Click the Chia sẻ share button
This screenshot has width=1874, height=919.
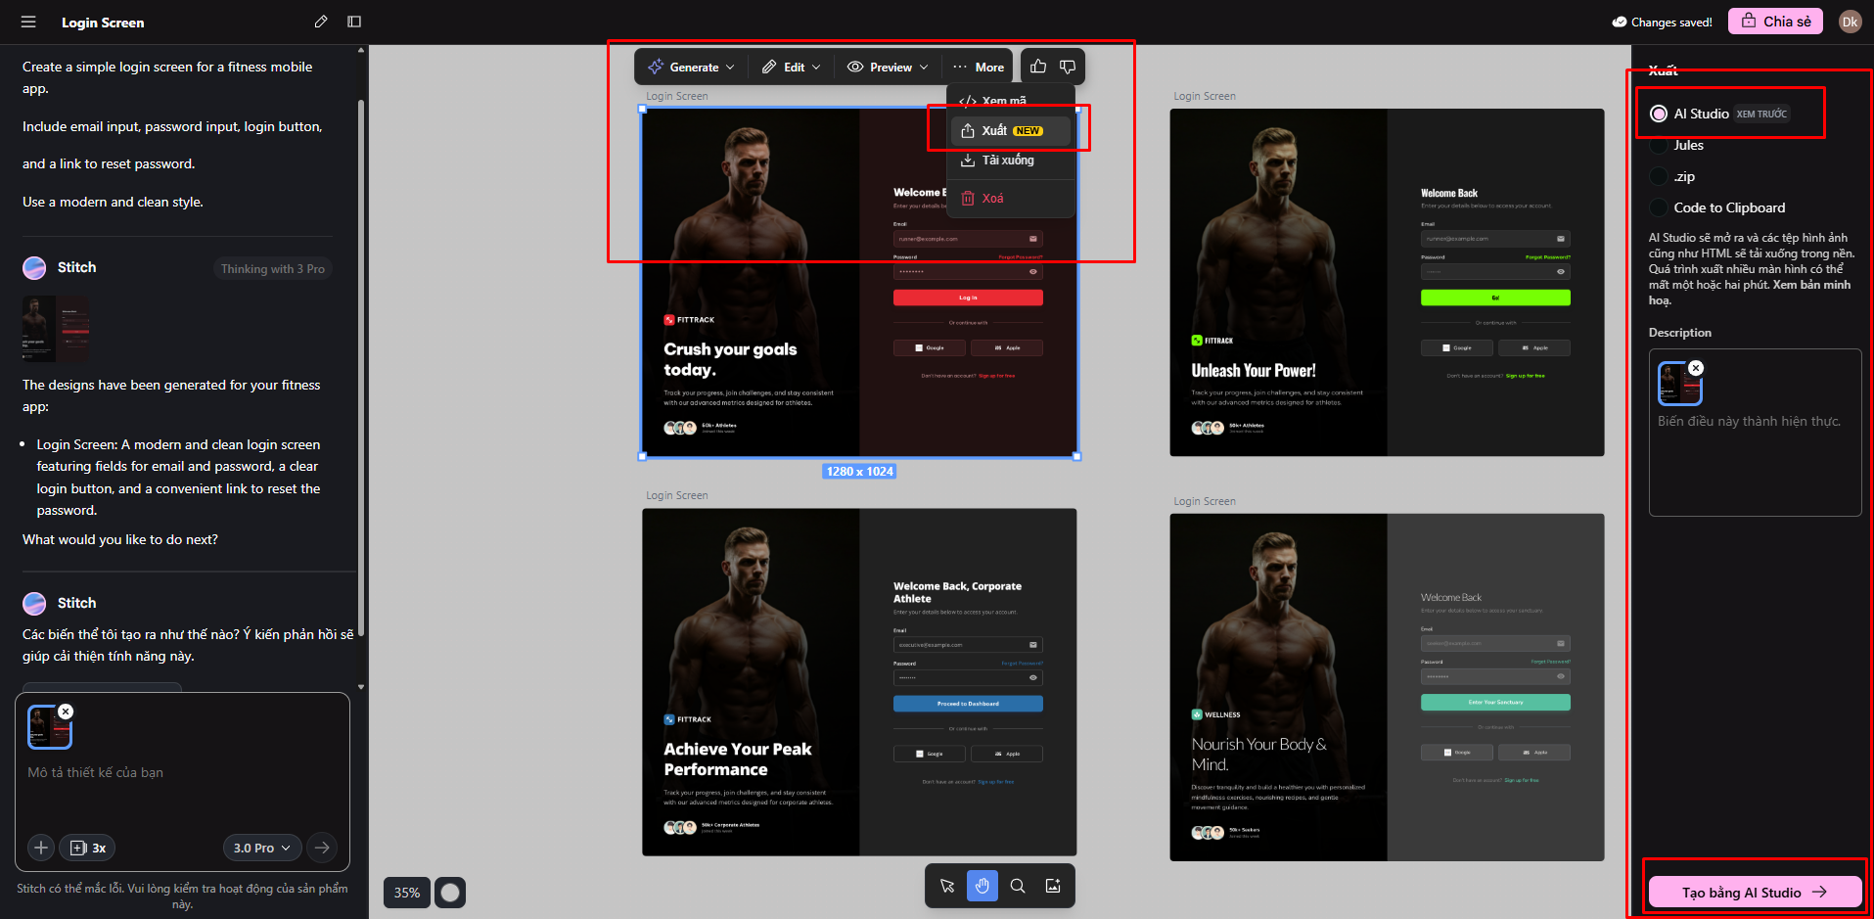(x=1775, y=22)
